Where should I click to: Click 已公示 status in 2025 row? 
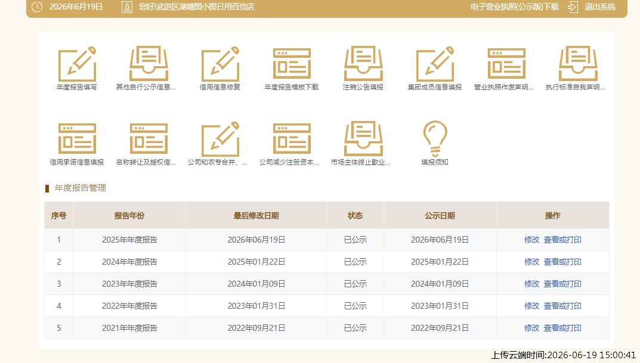click(355, 240)
